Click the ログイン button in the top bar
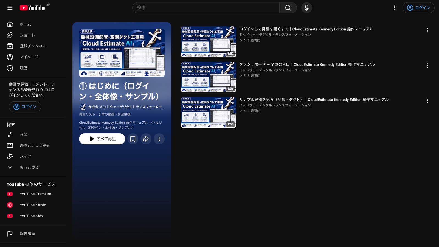Viewport: 439px width, 247px height. pos(418,8)
